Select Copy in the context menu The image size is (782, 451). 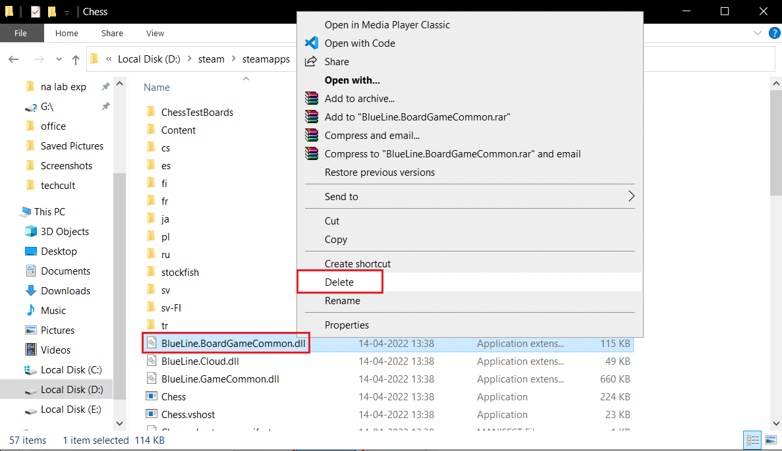coord(335,239)
